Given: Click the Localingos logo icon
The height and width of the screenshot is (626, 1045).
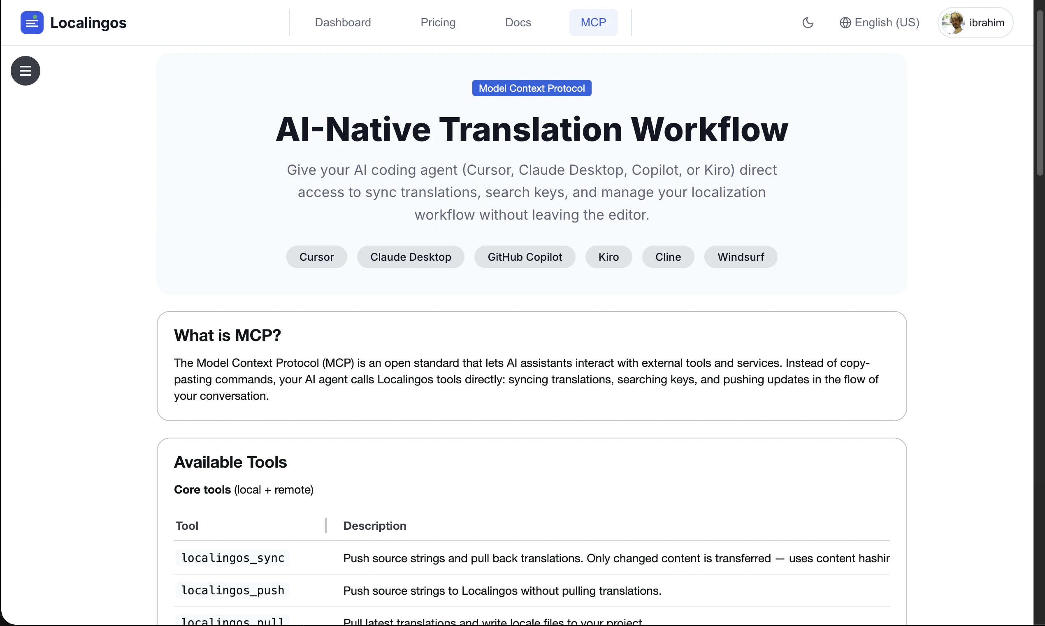Looking at the screenshot, I should click(32, 22).
